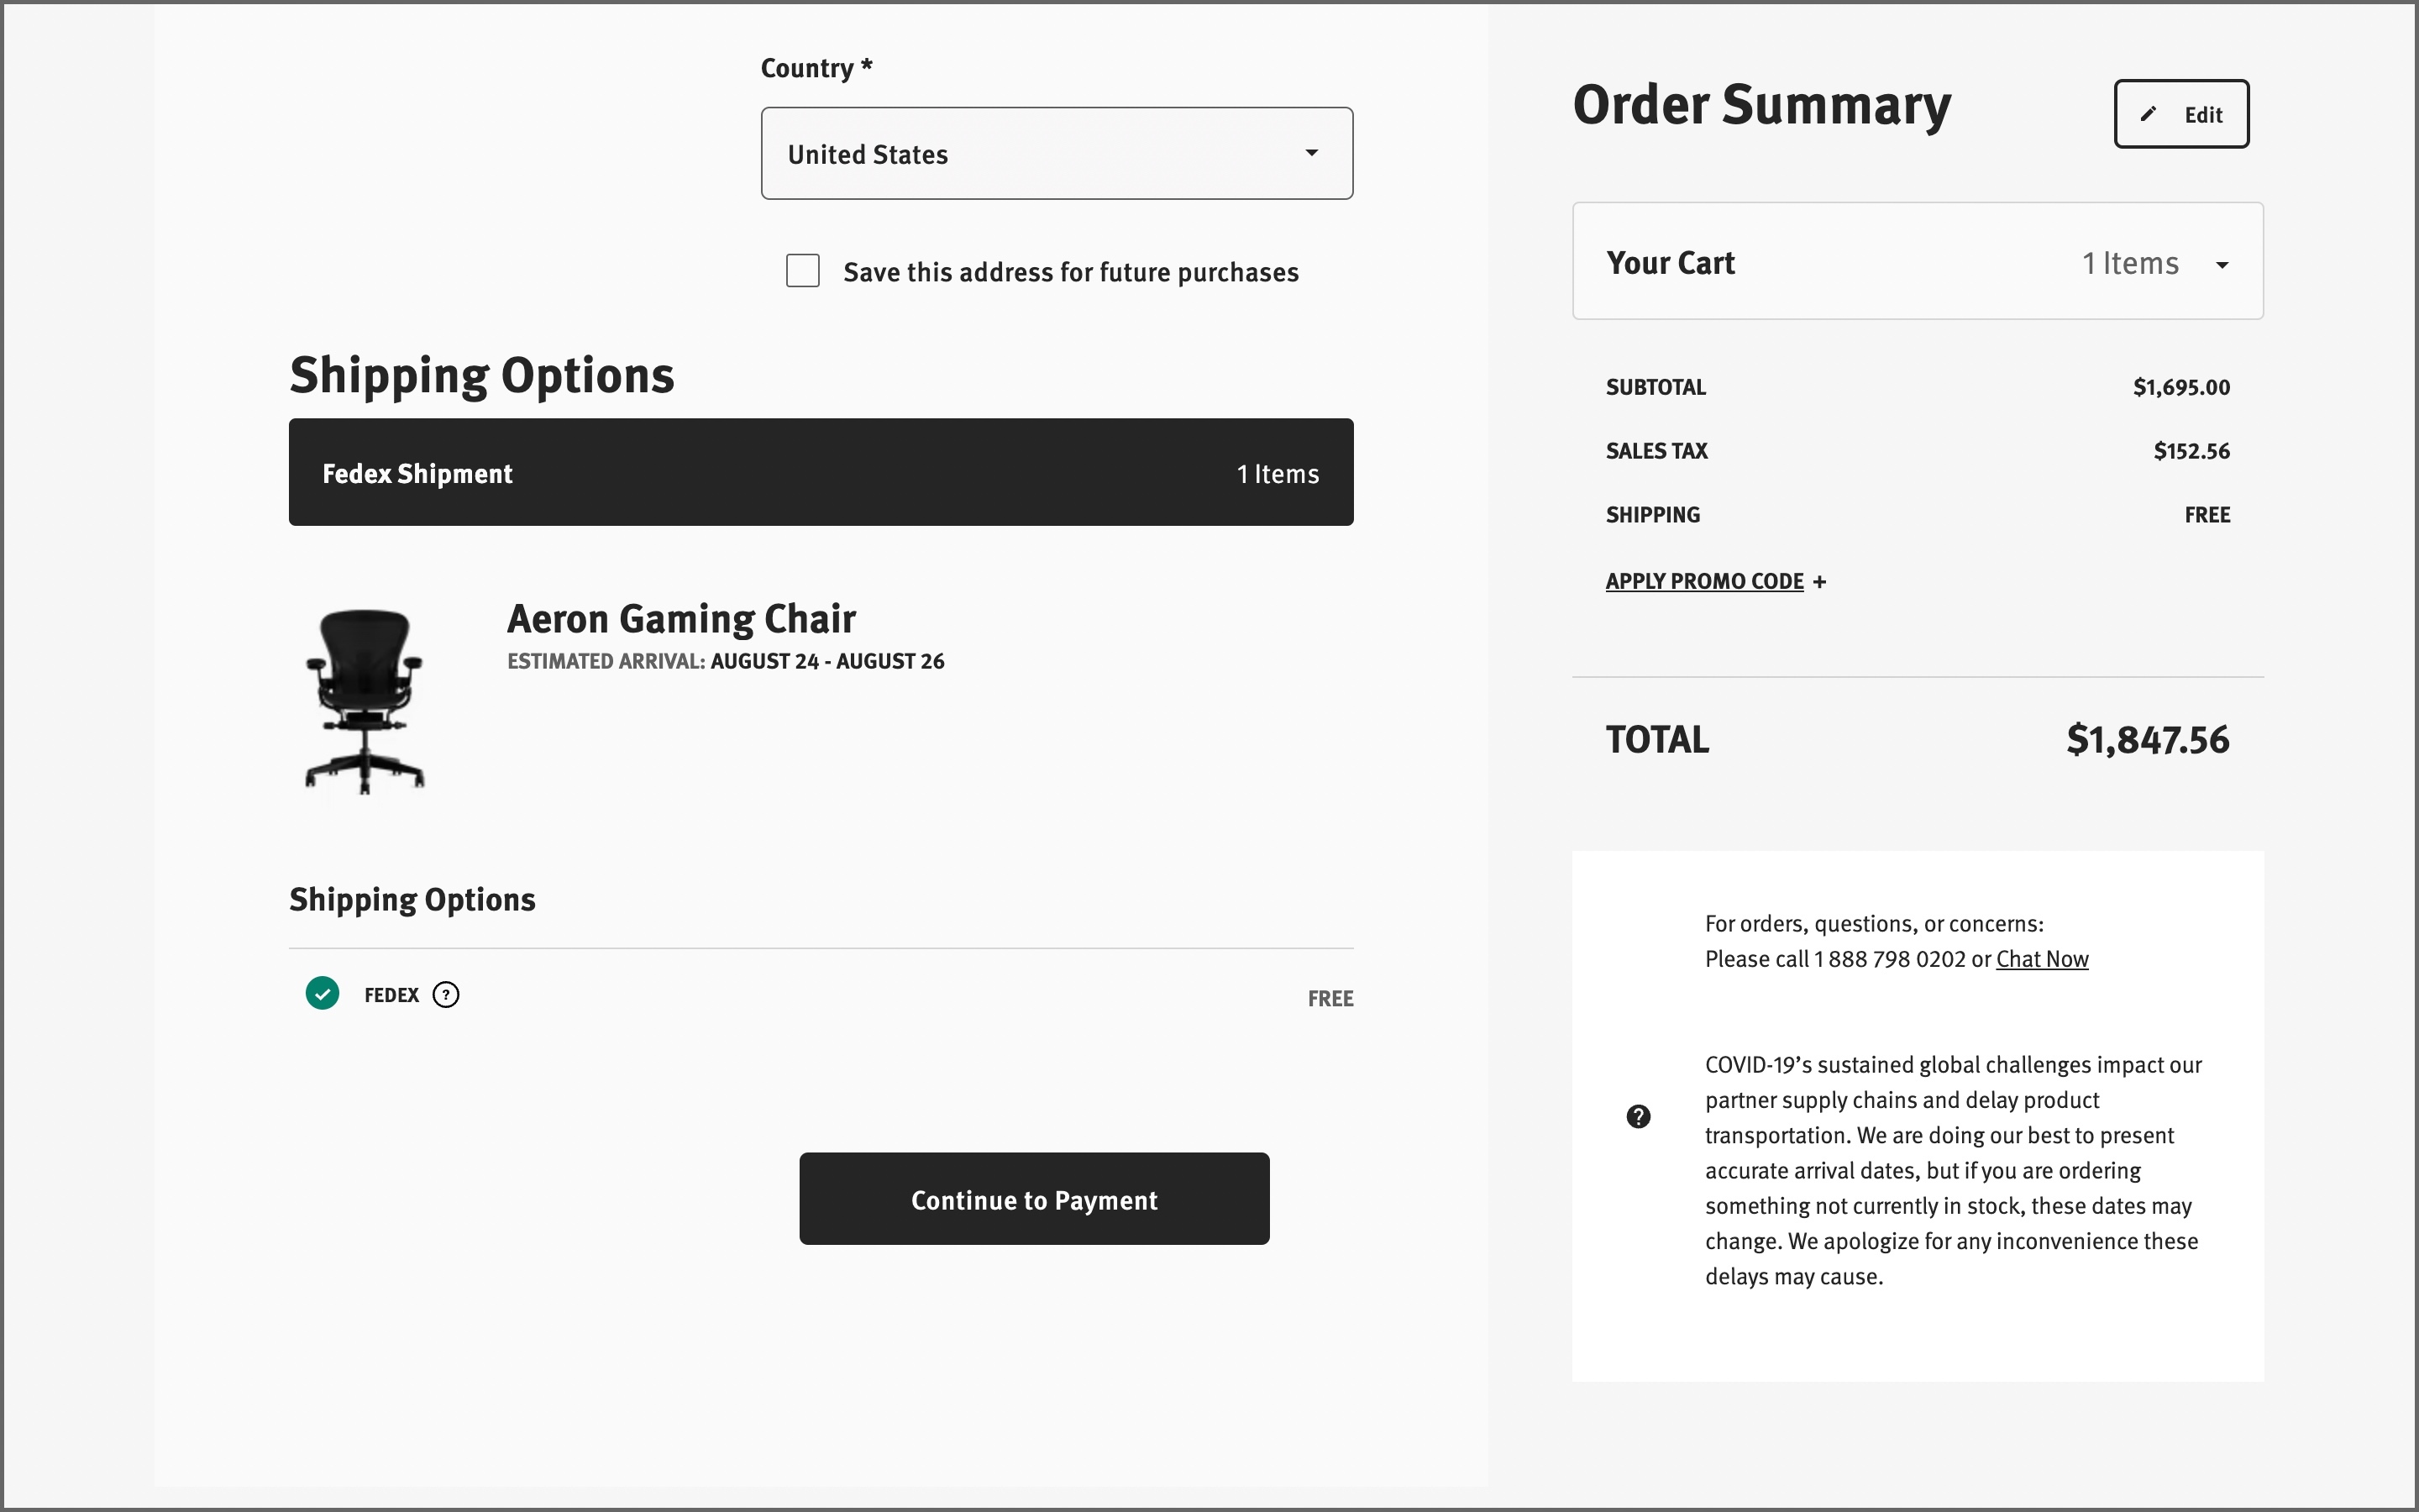Click the 1 Items count in Your Cart

pyautogui.click(x=2129, y=263)
